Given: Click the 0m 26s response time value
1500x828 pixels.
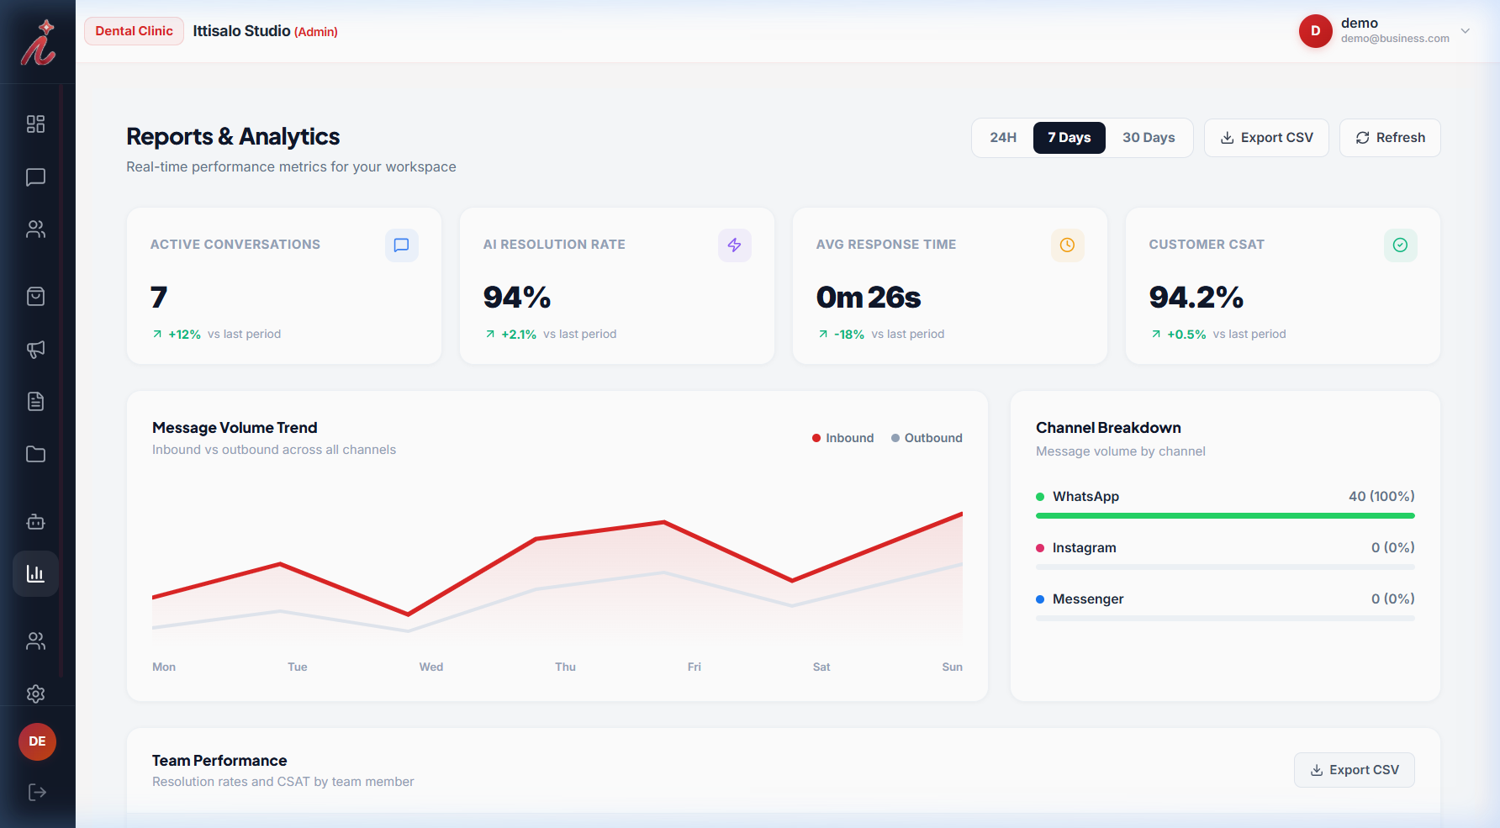Looking at the screenshot, I should (x=869, y=298).
